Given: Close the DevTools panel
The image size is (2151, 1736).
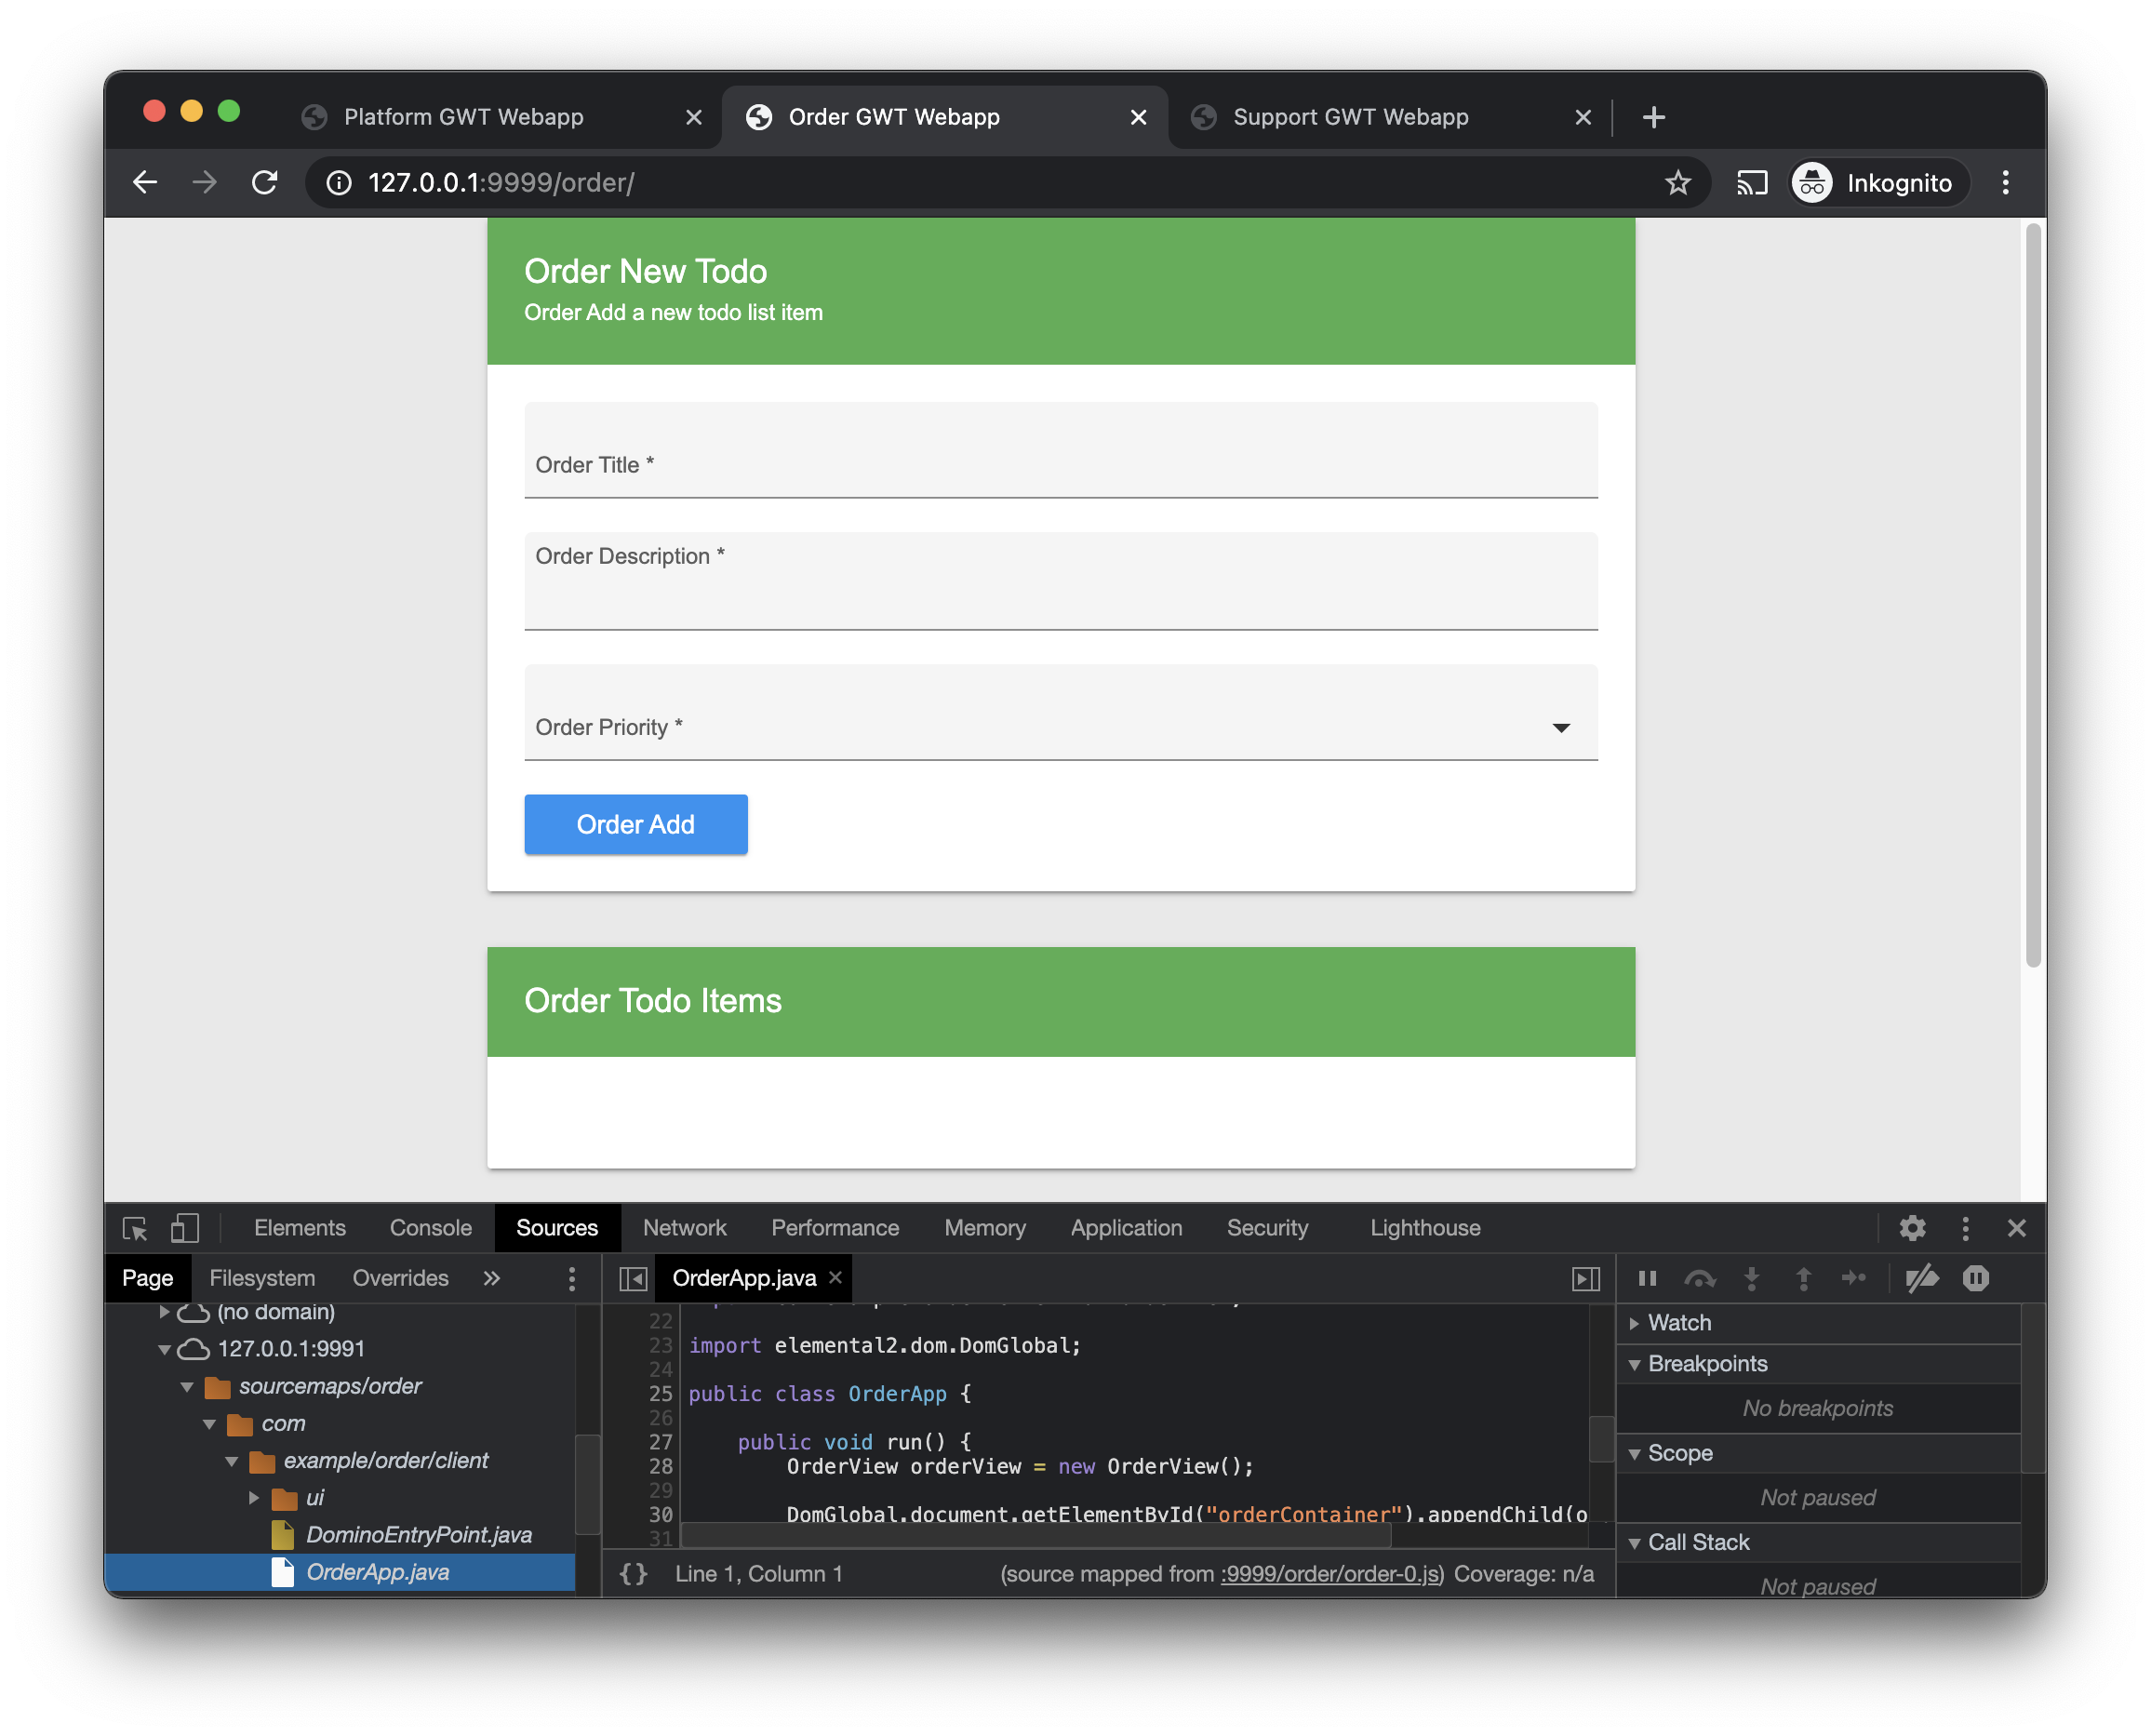Looking at the screenshot, I should (2016, 1228).
